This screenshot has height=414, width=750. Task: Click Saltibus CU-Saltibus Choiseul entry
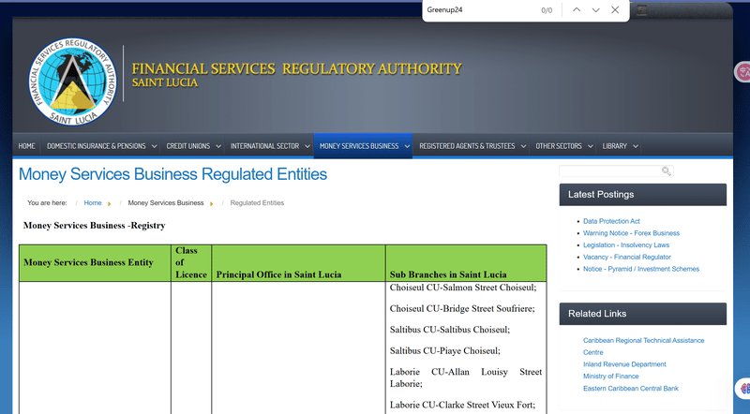[x=450, y=330]
